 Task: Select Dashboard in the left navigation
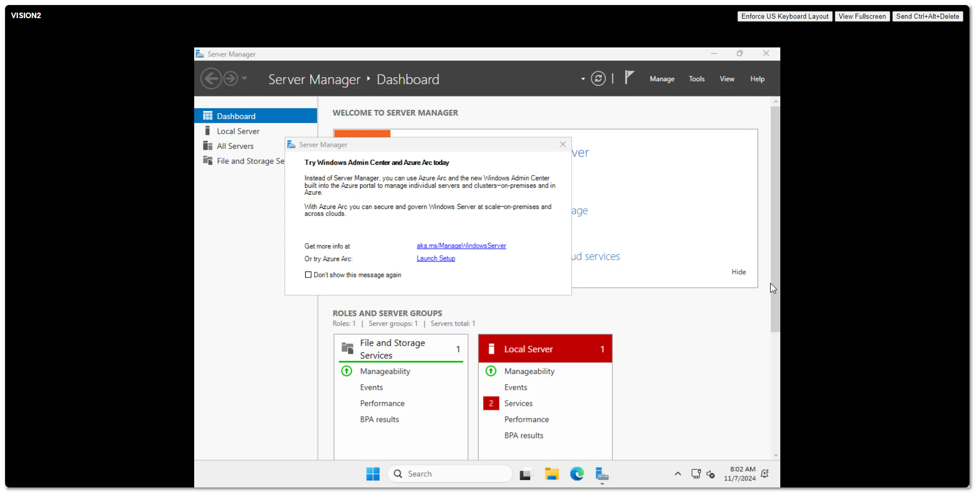(x=256, y=116)
